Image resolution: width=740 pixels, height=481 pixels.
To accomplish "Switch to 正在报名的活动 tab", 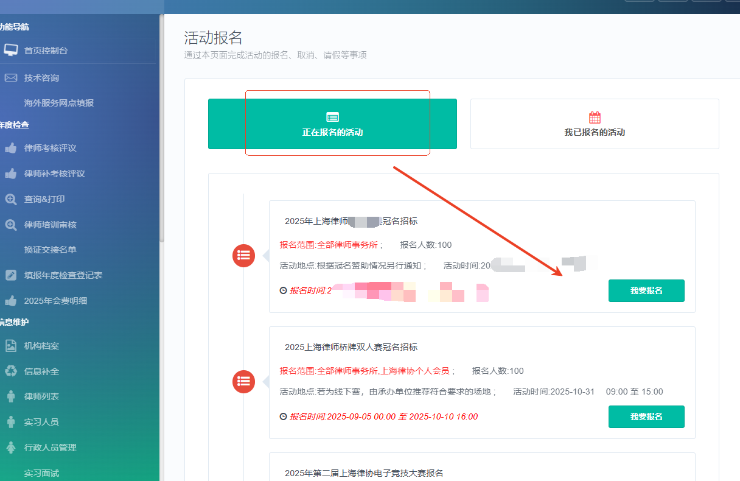I will click(x=332, y=124).
